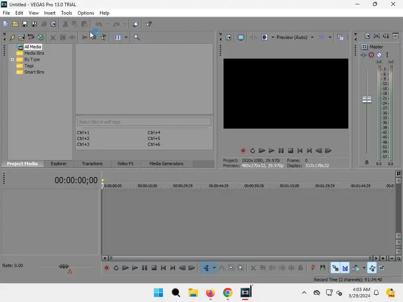Open the Tools menu
The height and width of the screenshot is (302, 403).
tap(66, 13)
